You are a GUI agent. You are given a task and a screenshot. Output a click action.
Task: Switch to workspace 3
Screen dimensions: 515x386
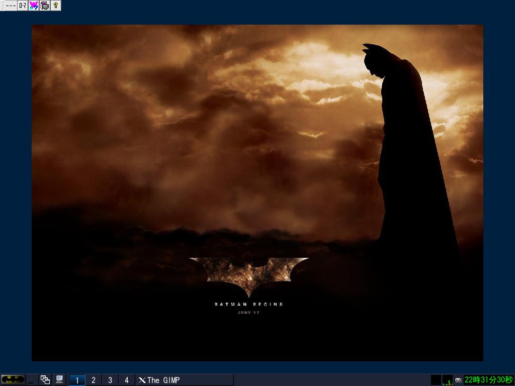pos(110,380)
